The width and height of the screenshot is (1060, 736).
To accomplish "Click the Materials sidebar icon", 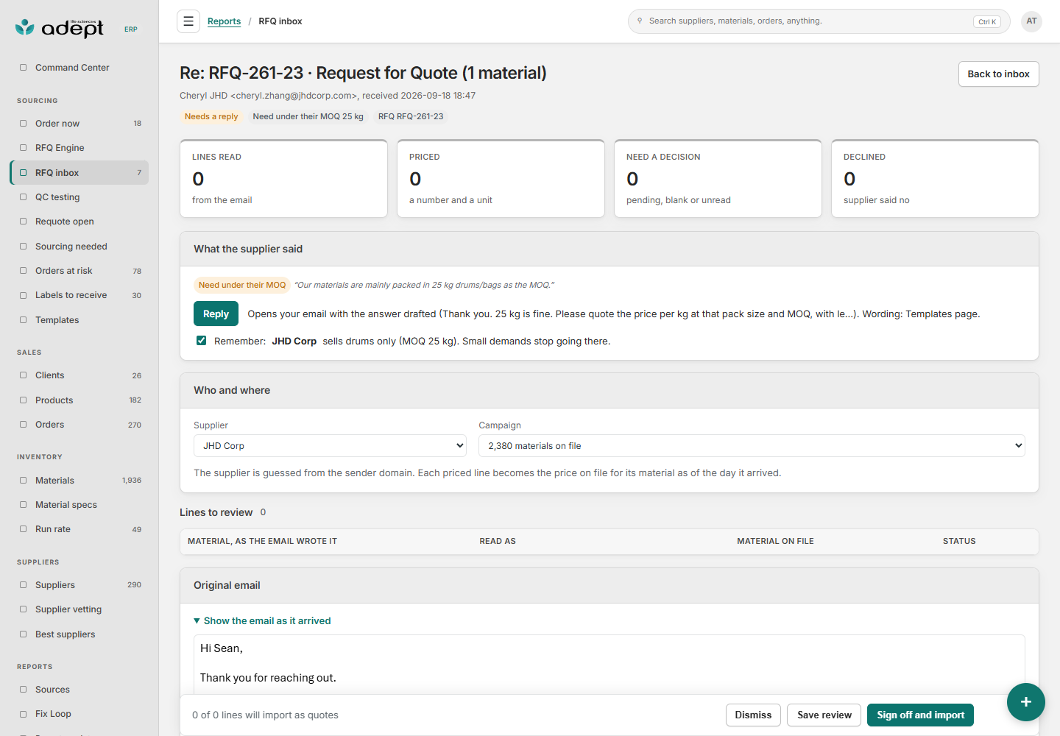I will (x=23, y=481).
